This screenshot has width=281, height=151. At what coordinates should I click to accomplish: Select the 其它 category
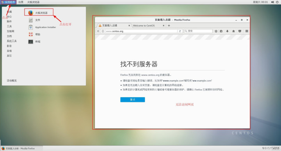pos(9,56)
